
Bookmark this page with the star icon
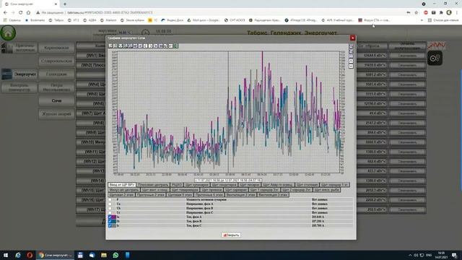pyautogui.click(x=417, y=13)
